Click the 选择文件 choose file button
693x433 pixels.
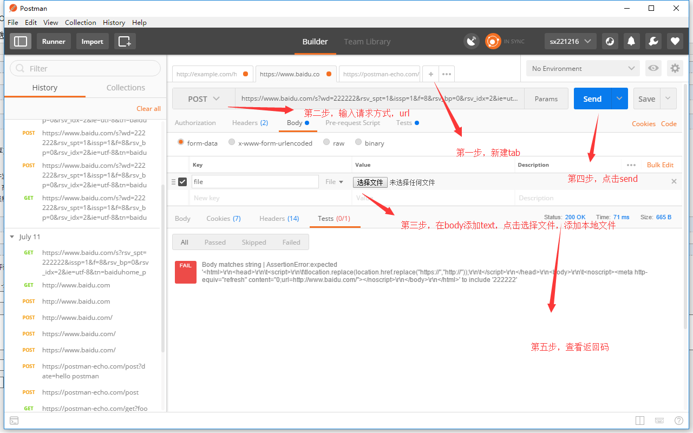[x=370, y=182]
